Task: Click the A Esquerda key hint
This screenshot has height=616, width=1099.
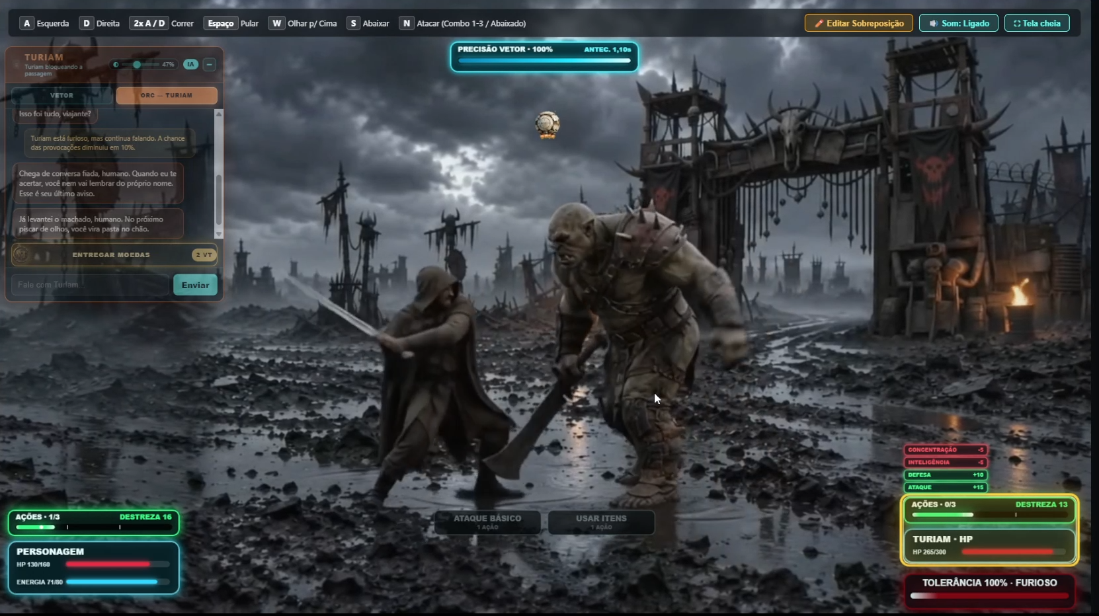Action: (44, 23)
